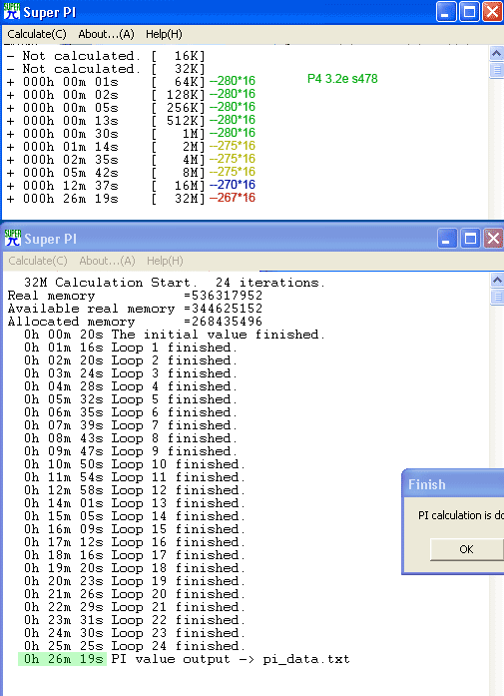Image resolution: width=504 pixels, height=696 pixels.
Task: Click 'The initial value finished' line
Action: (175, 335)
